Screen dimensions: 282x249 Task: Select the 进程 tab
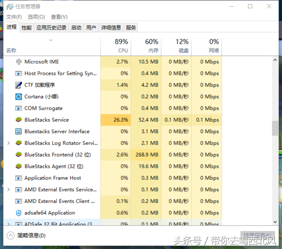(x=12, y=27)
